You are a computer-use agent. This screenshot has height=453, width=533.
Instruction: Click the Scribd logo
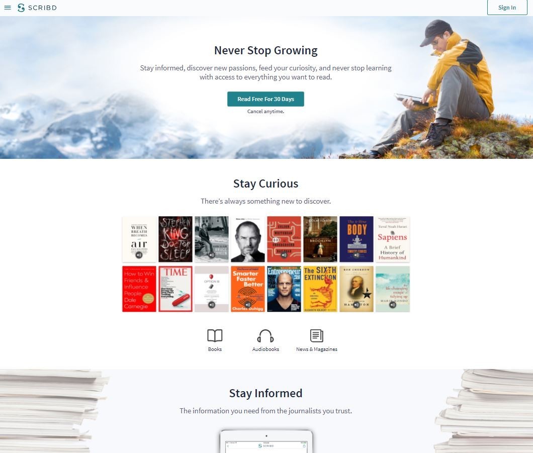[x=37, y=8]
